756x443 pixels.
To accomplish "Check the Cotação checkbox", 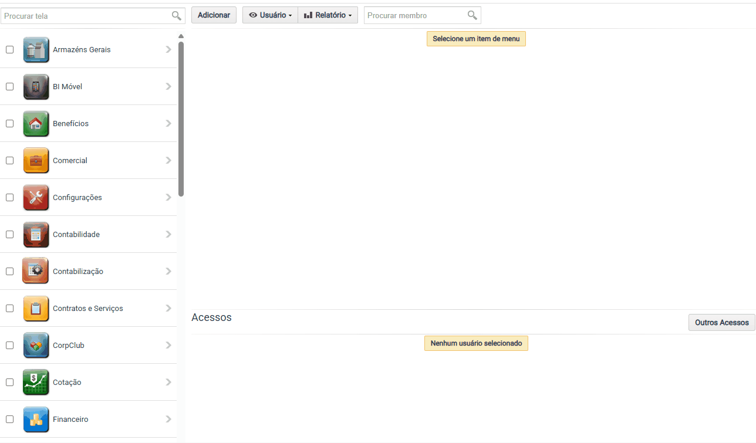I will click(x=9, y=383).
